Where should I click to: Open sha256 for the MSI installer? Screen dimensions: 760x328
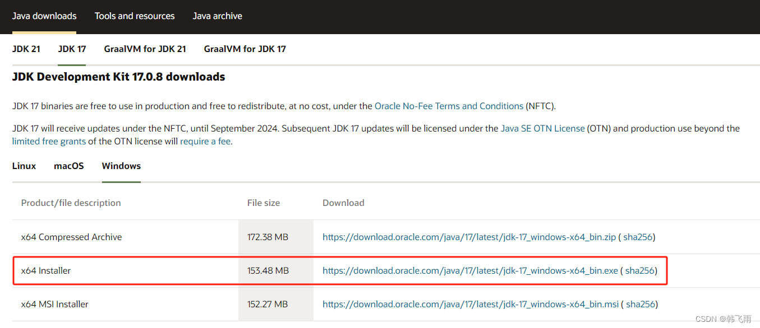pyautogui.click(x=641, y=304)
